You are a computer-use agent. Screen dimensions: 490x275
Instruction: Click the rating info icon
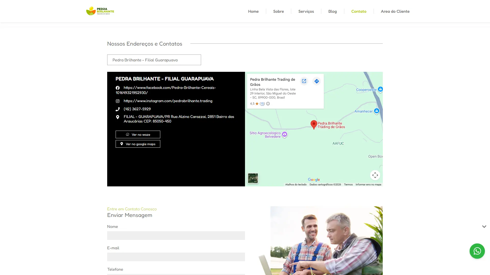pyautogui.click(x=268, y=104)
